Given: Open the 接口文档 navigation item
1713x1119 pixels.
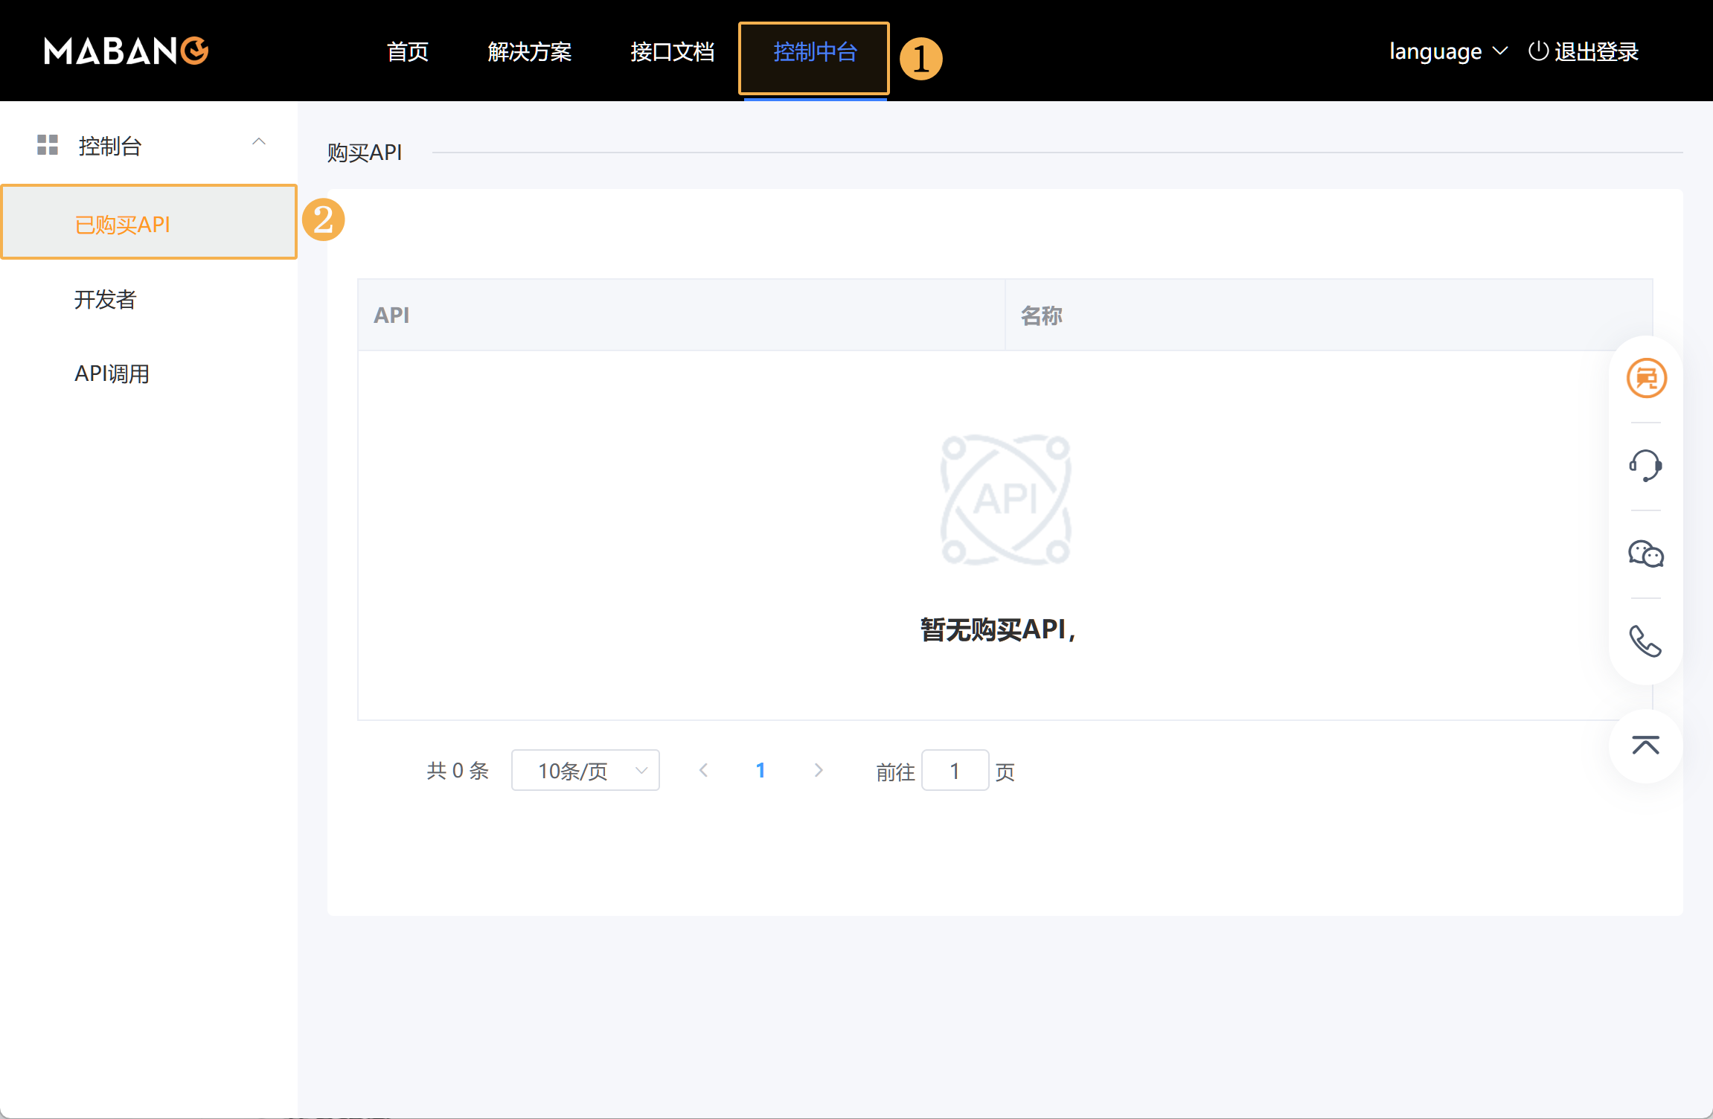Looking at the screenshot, I should (x=672, y=51).
